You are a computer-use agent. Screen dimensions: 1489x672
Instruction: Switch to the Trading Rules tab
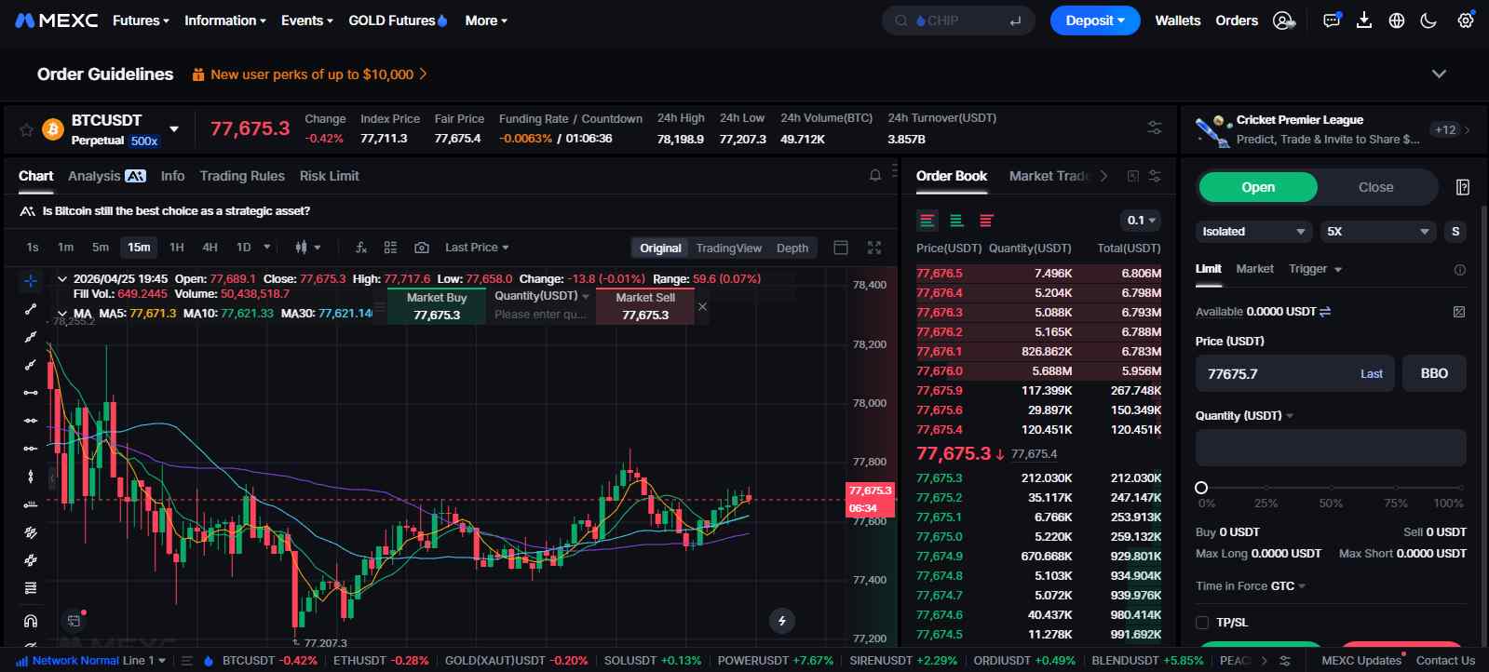(242, 176)
